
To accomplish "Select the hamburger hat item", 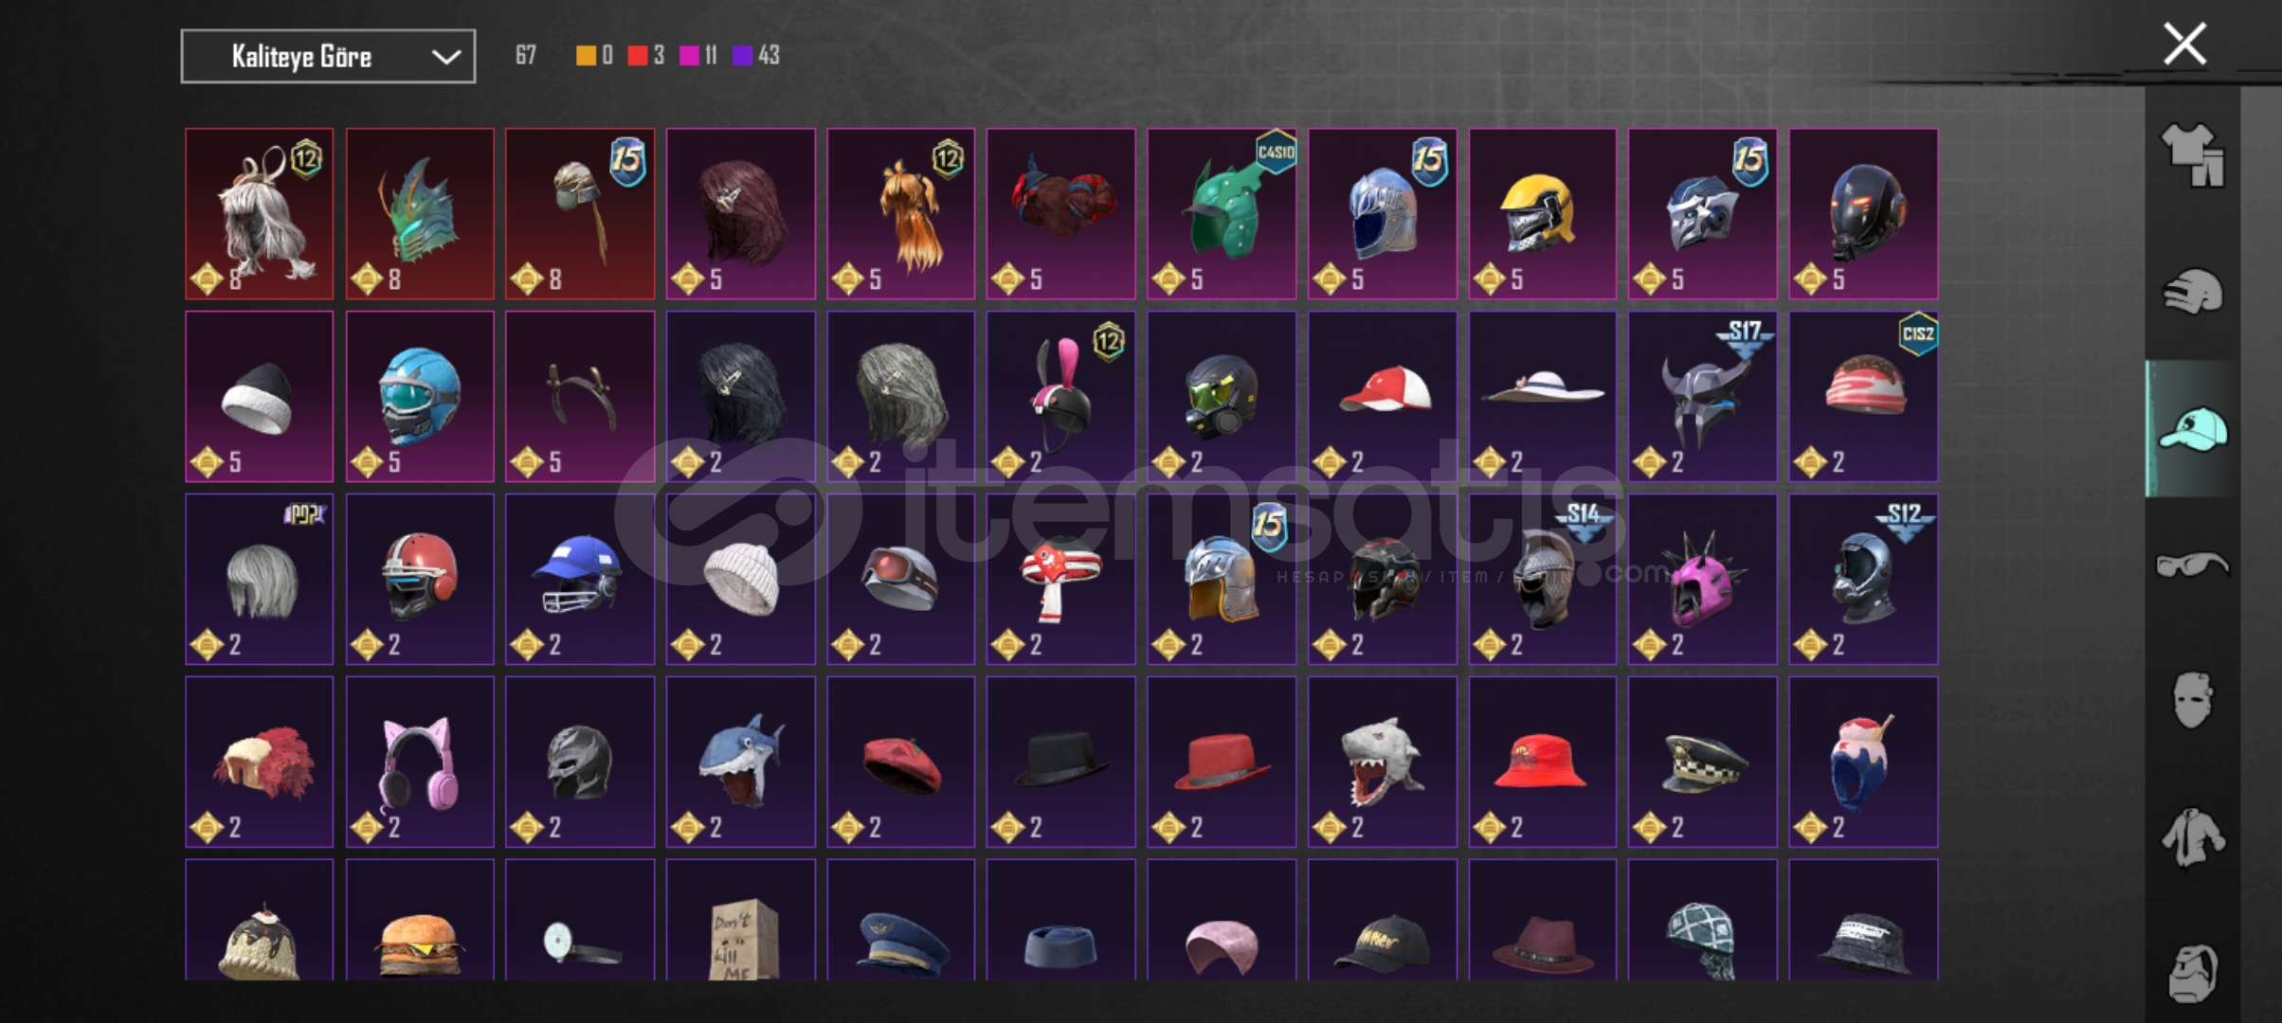I will tap(420, 920).
